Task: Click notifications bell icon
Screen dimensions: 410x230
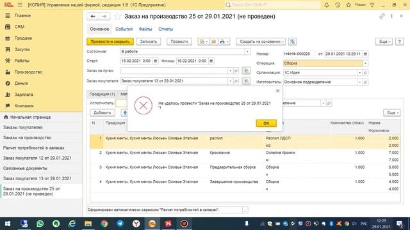Action: pos(327,4)
